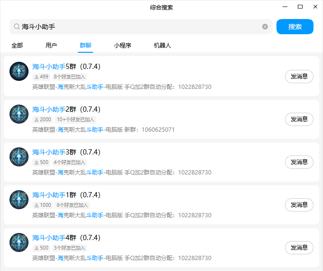Click the 4个好友已加入 tag
323x271 pixels.
[69, 163]
